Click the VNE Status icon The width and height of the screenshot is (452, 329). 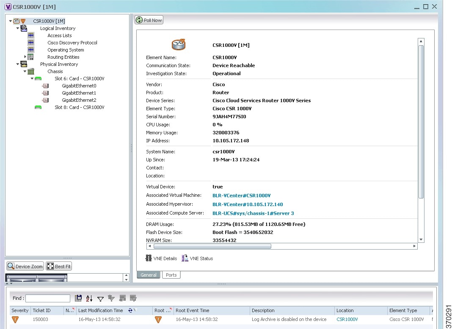tap(185, 258)
